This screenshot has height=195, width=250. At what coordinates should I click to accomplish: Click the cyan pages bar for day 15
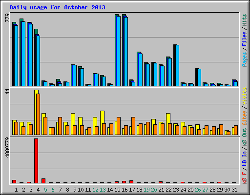(119, 51)
